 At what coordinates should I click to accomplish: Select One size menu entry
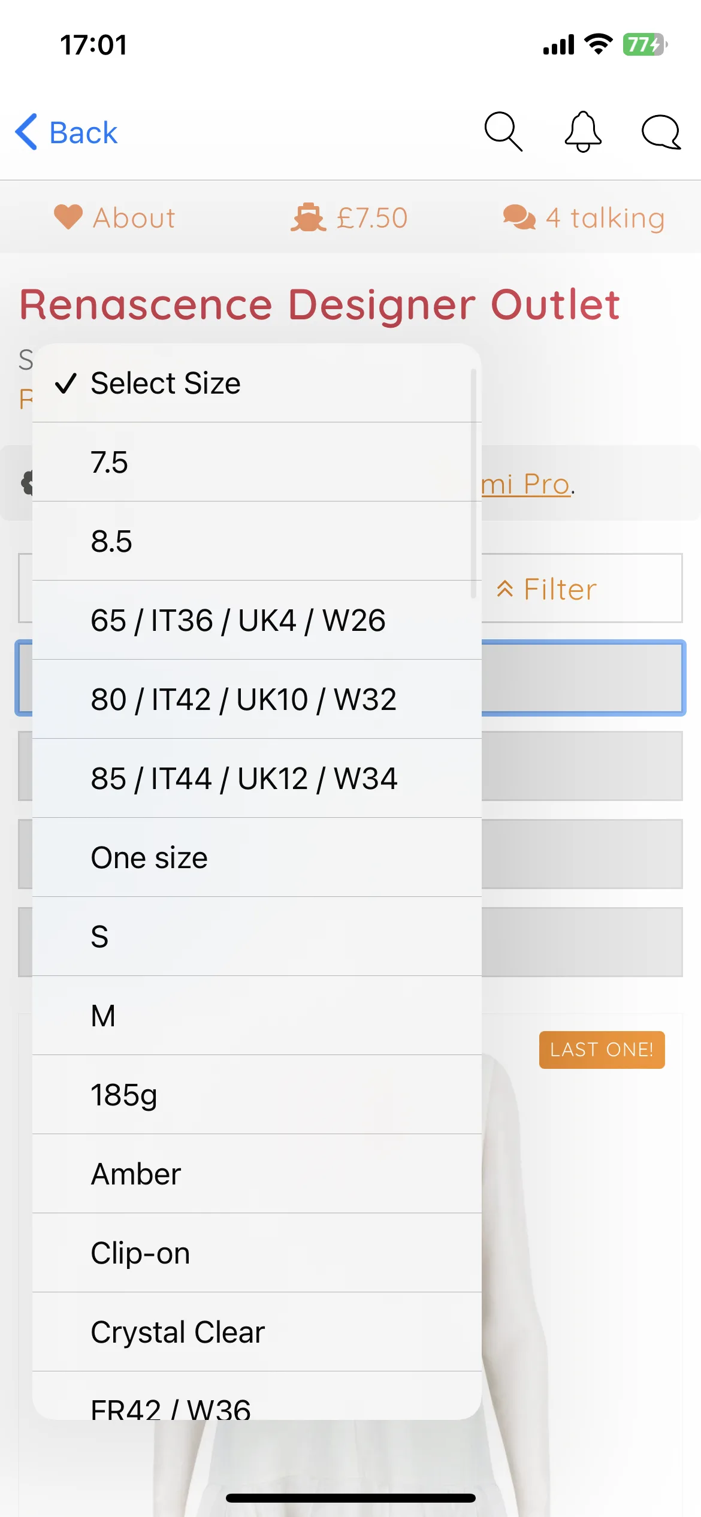[257, 857]
